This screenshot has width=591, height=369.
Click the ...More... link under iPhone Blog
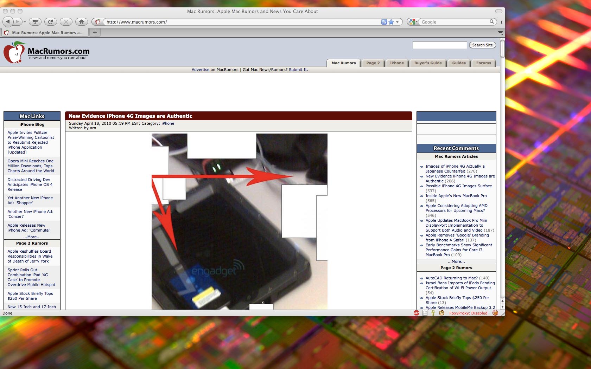[32, 237]
